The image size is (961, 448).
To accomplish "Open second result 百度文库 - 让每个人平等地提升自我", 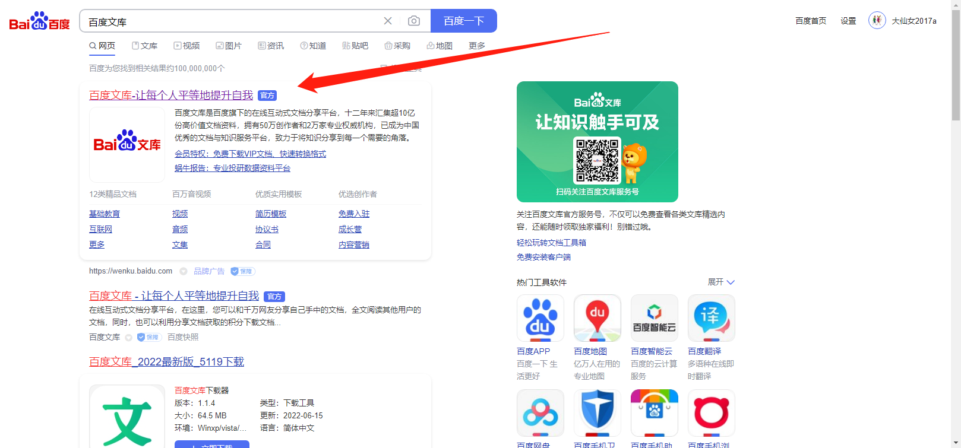I will pyautogui.click(x=174, y=296).
